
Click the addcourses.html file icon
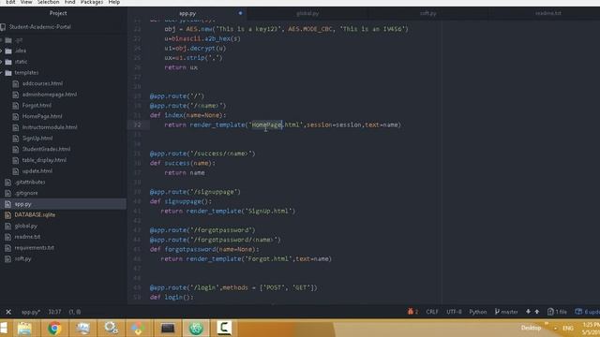click(x=16, y=83)
